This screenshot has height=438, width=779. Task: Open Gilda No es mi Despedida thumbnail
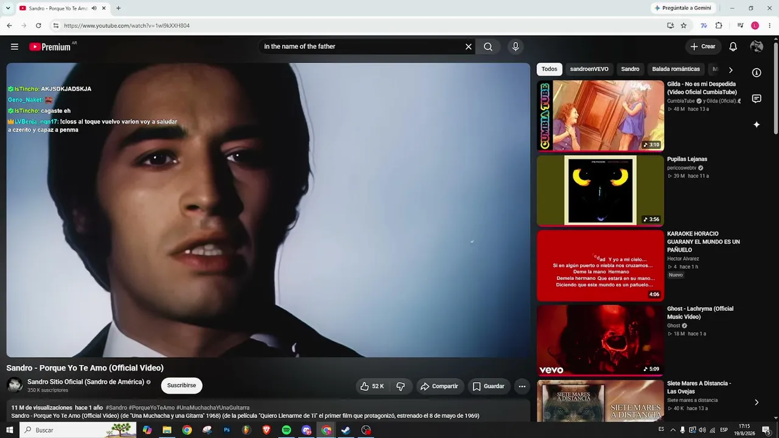point(600,116)
